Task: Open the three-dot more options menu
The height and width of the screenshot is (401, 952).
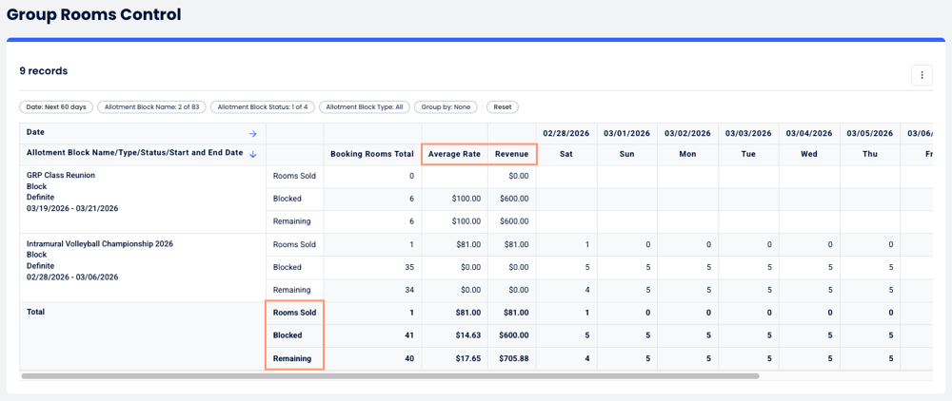Action: click(x=921, y=75)
